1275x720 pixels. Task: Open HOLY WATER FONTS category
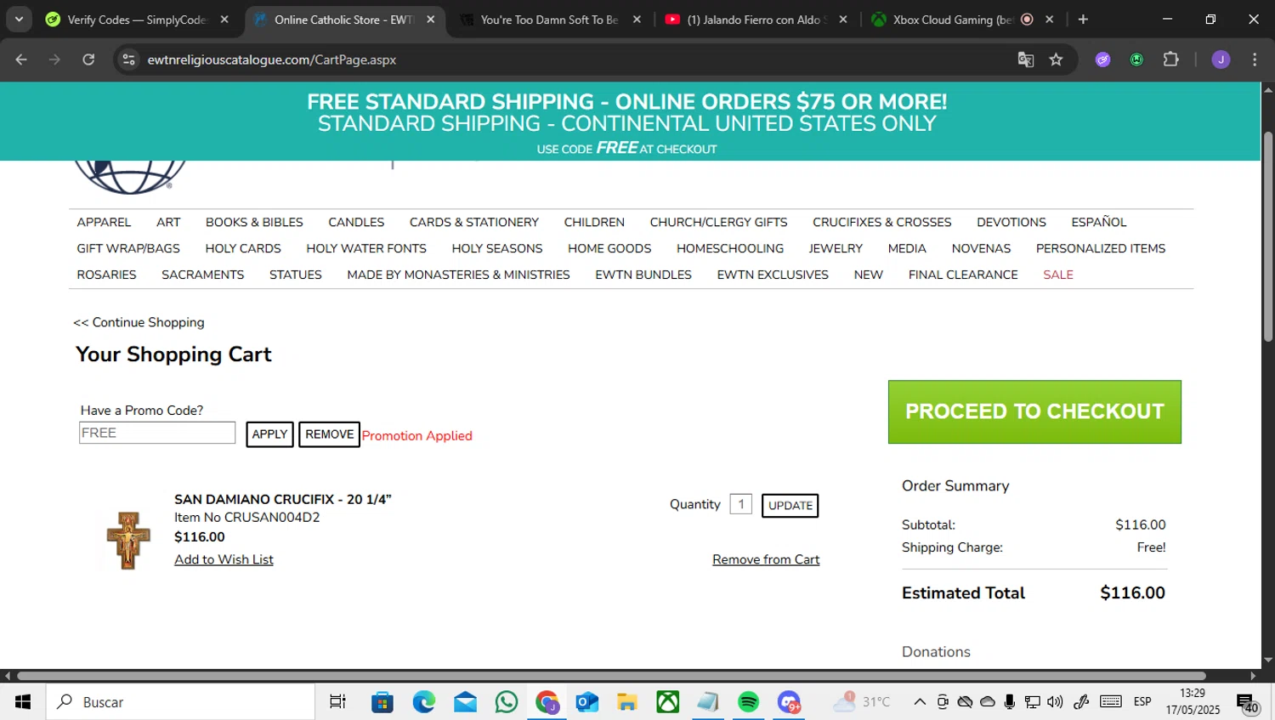pyautogui.click(x=366, y=248)
